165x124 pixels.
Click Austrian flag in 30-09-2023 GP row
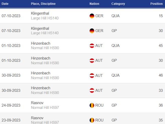92,90
